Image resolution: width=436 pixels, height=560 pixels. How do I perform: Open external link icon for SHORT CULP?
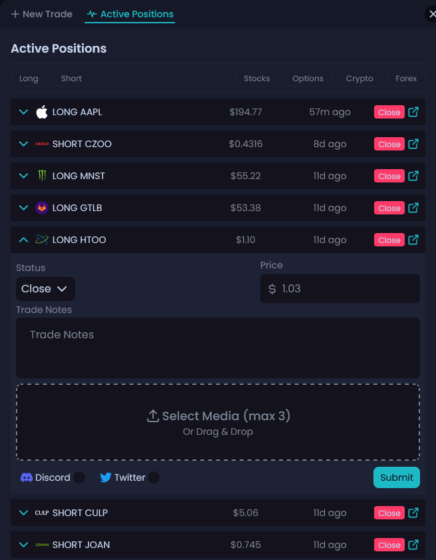pos(413,513)
